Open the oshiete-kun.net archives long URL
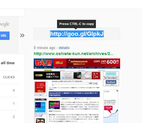This screenshot has width=142, height=123. 73,54
